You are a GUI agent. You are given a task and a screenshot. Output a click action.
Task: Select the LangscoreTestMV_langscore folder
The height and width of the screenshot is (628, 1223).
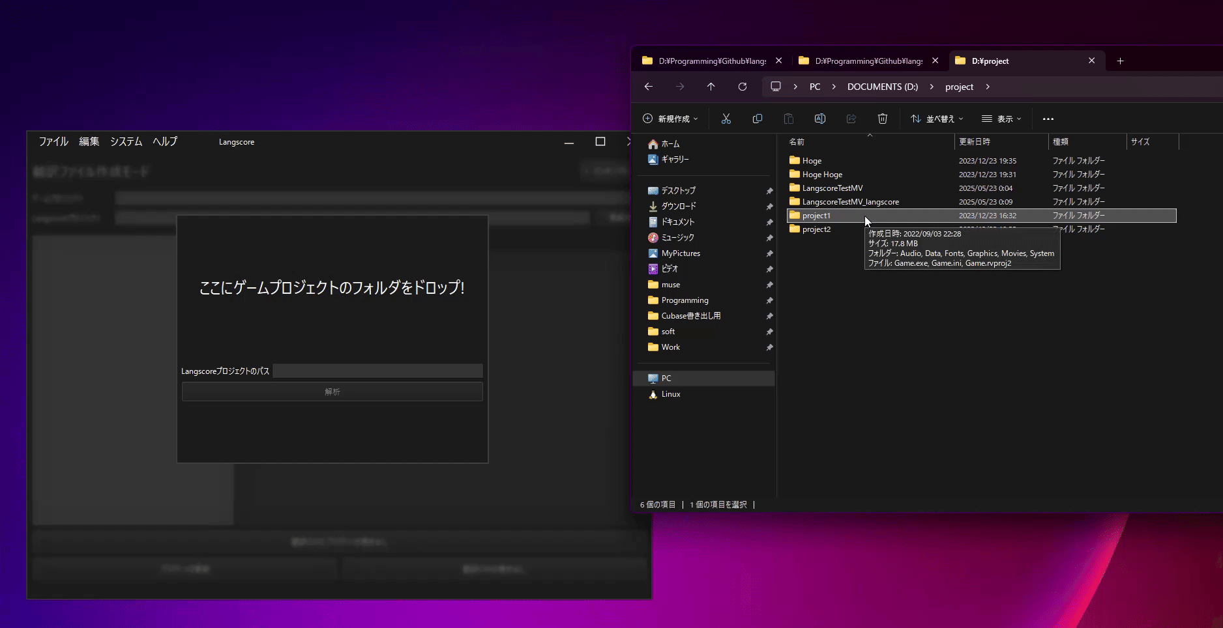[x=982, y=202]
